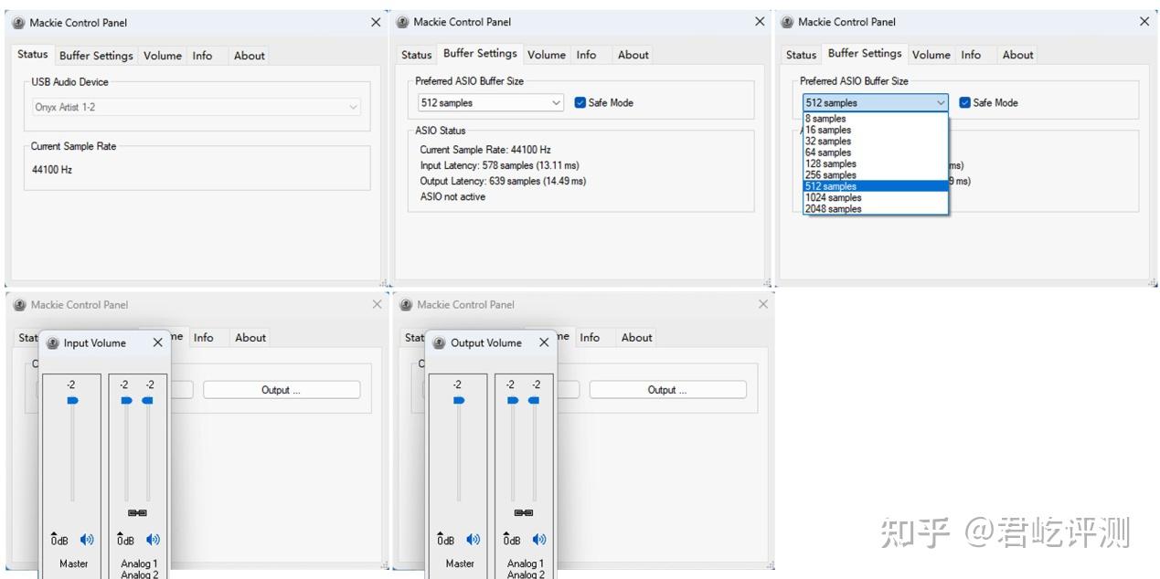Viewport: 1160px width, 579px height.
Task: Select highlighted 512 samples in the open list
Action: click(876, 186)
